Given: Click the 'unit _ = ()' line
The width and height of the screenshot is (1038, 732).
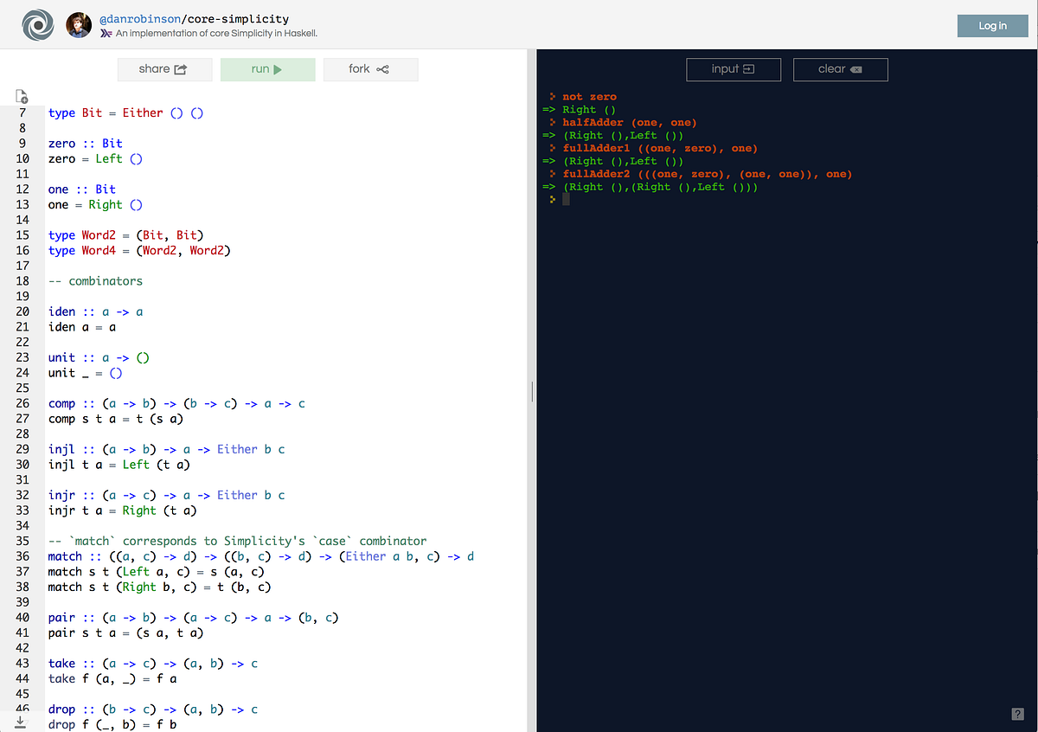Looking at the screenshot, I should [x=85, y=373].
